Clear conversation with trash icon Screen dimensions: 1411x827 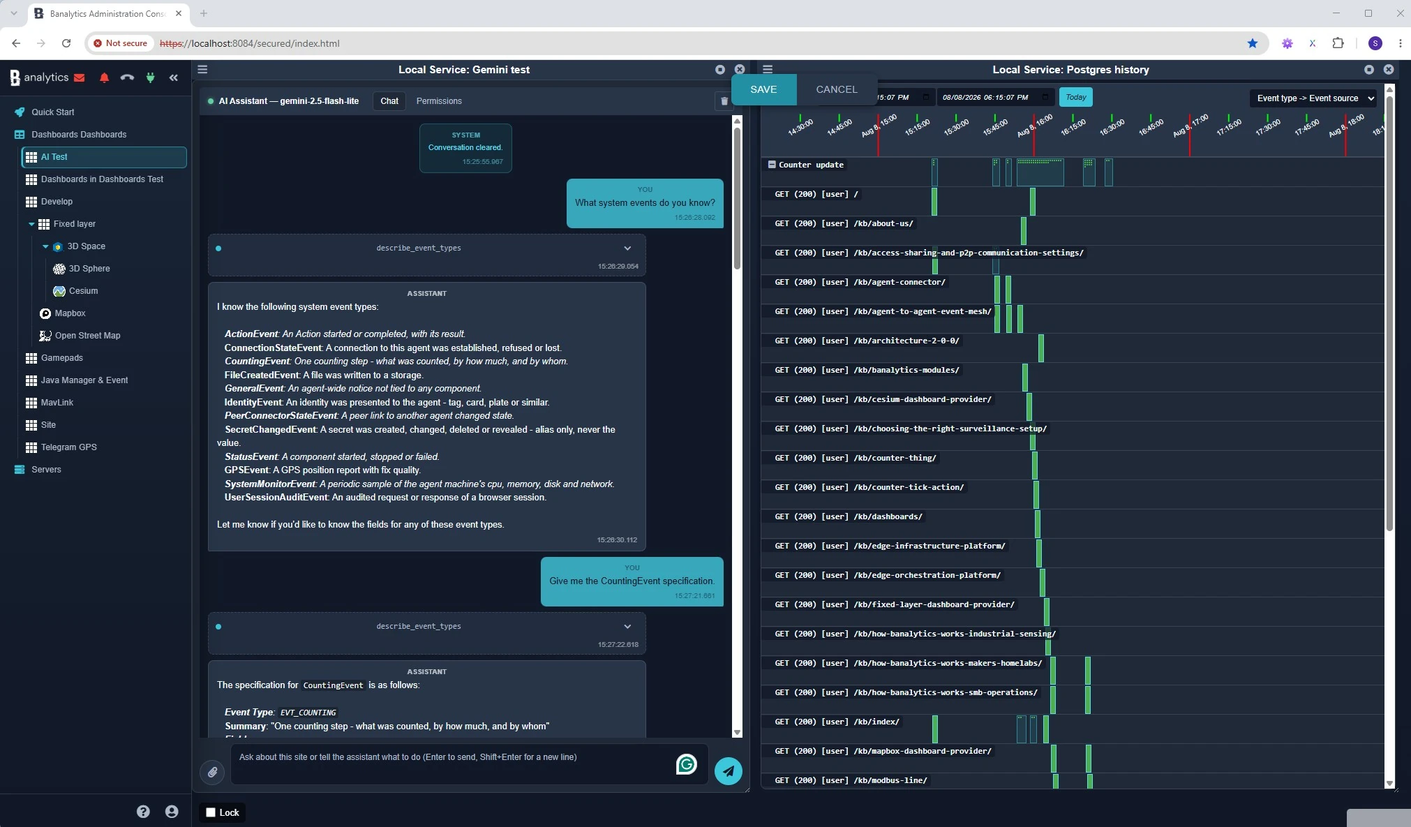click(724, 101)
